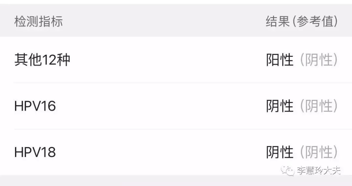This screenshot has width=352, height=186.
Task: Click the 阴性 result for HPV18
Action: [x=280, y=152]
